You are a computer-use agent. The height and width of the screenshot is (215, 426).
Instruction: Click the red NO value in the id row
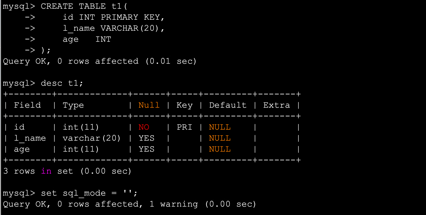point(144,127)
